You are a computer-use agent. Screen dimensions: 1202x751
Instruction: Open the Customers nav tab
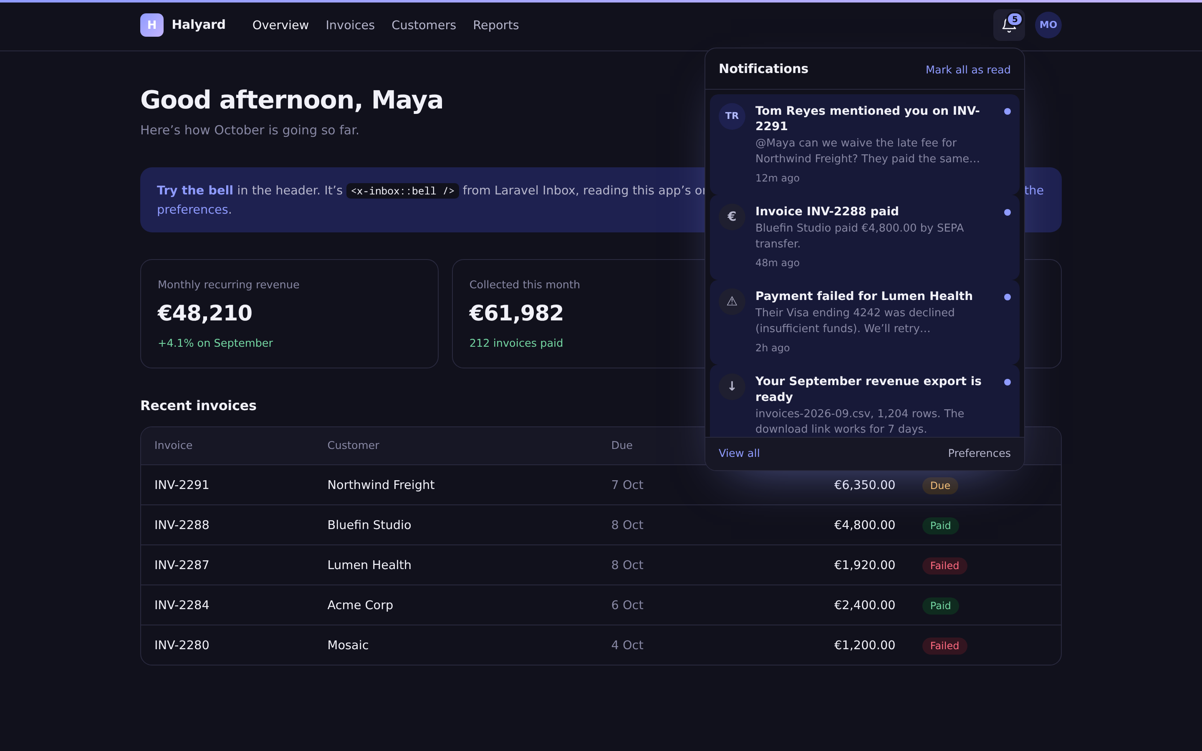[424, 25]
